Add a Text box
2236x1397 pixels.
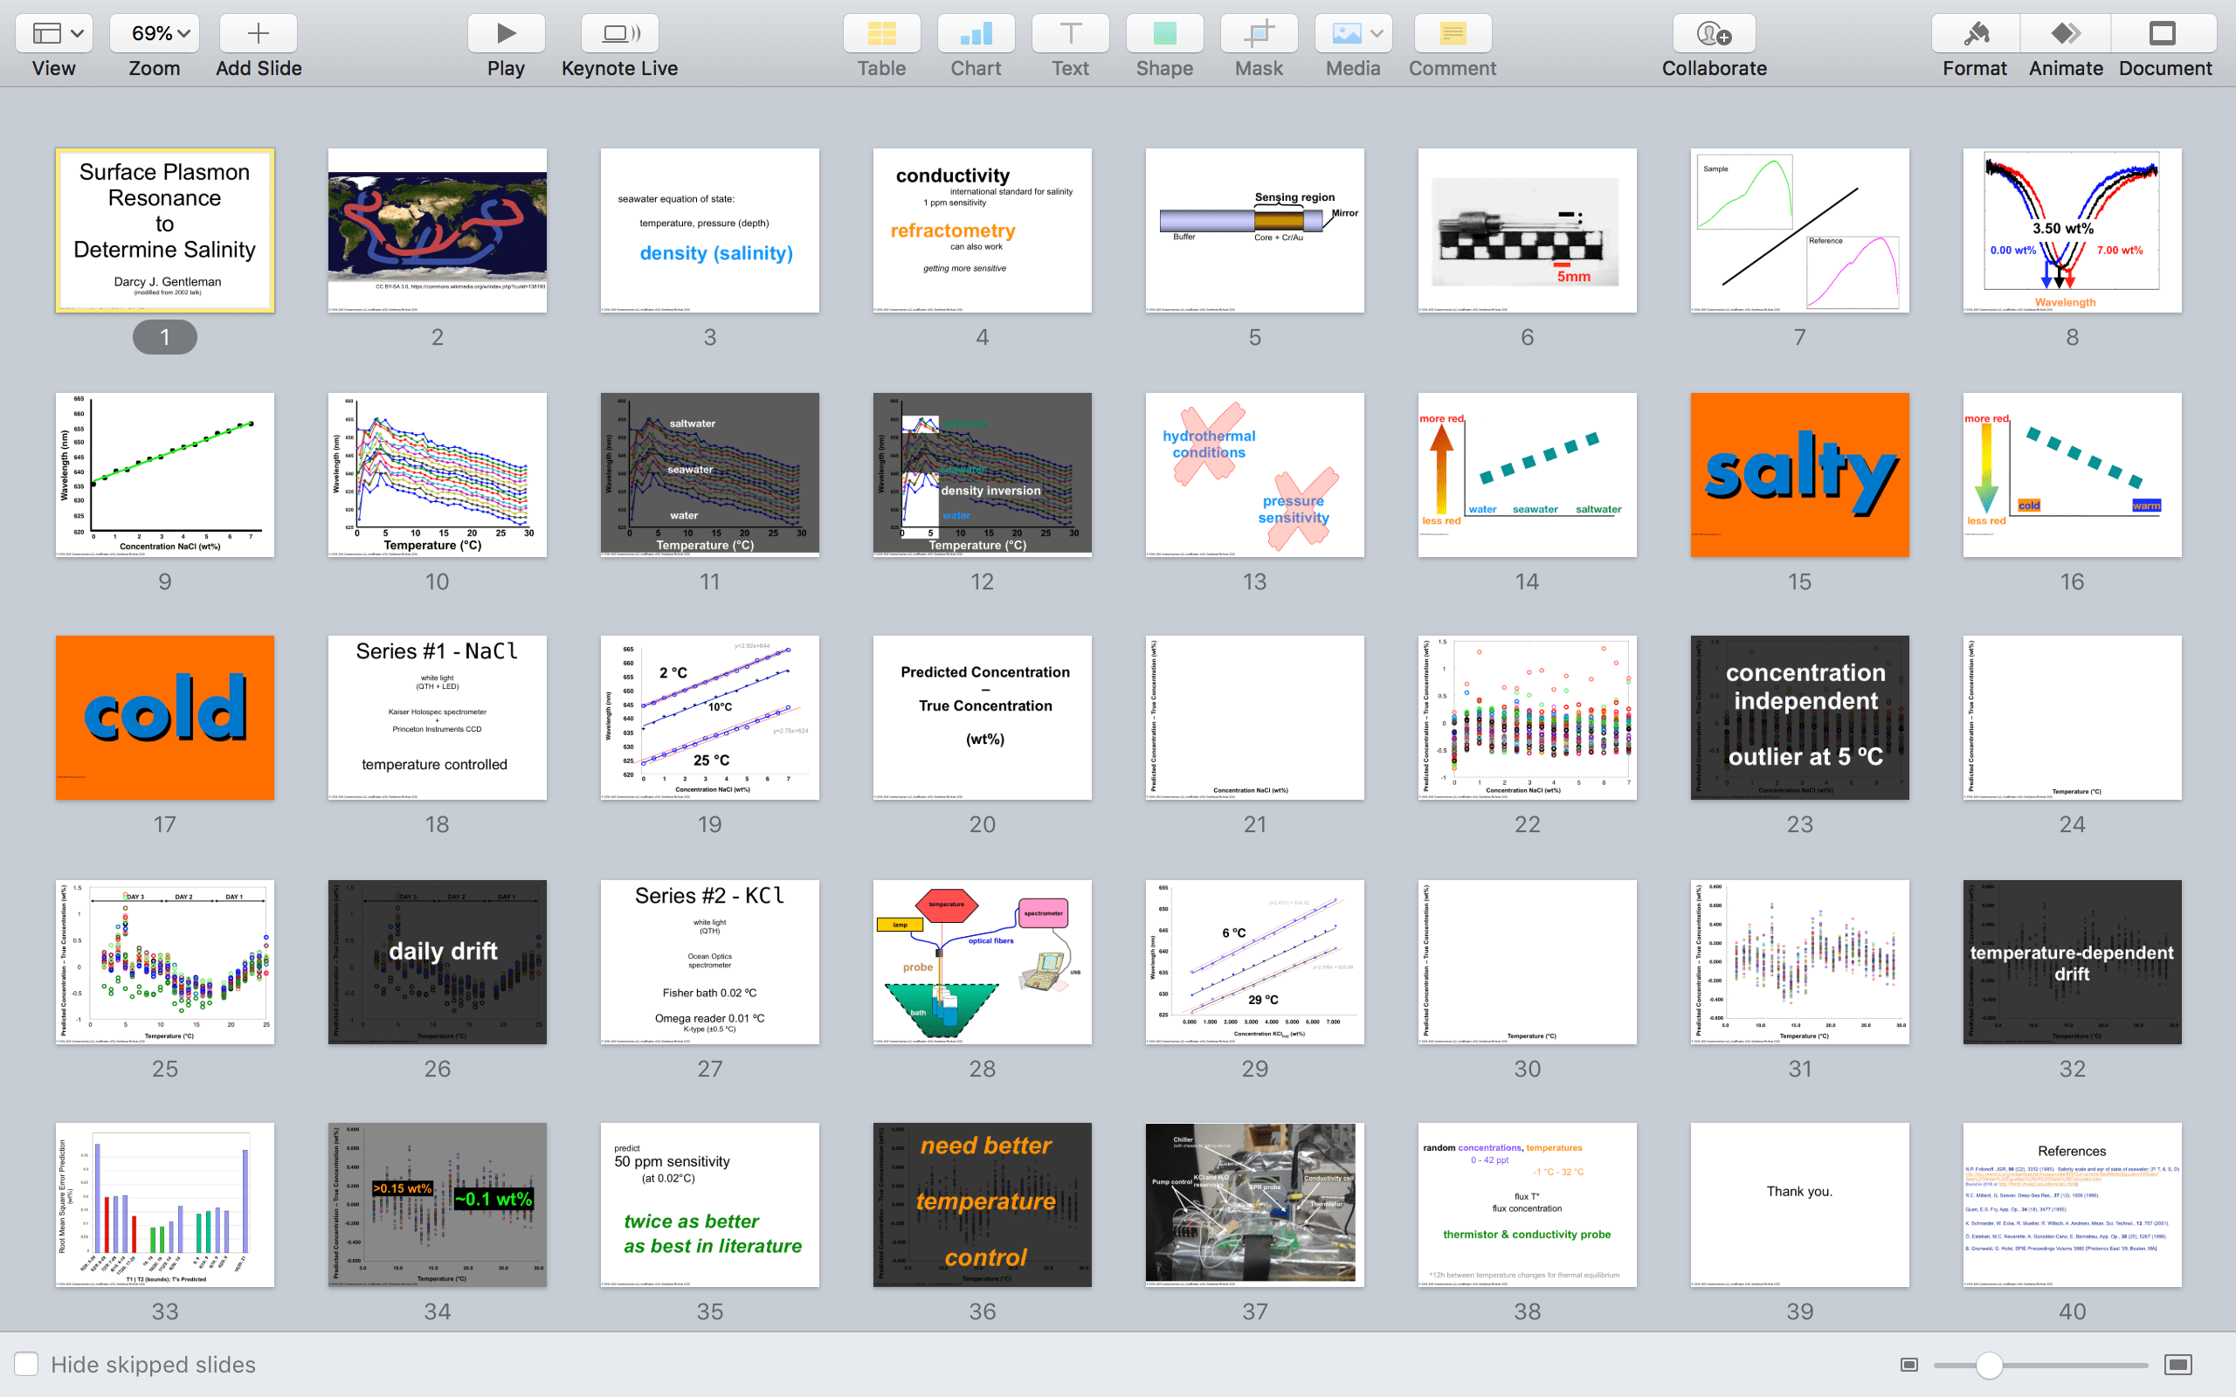click(1070, 34)
